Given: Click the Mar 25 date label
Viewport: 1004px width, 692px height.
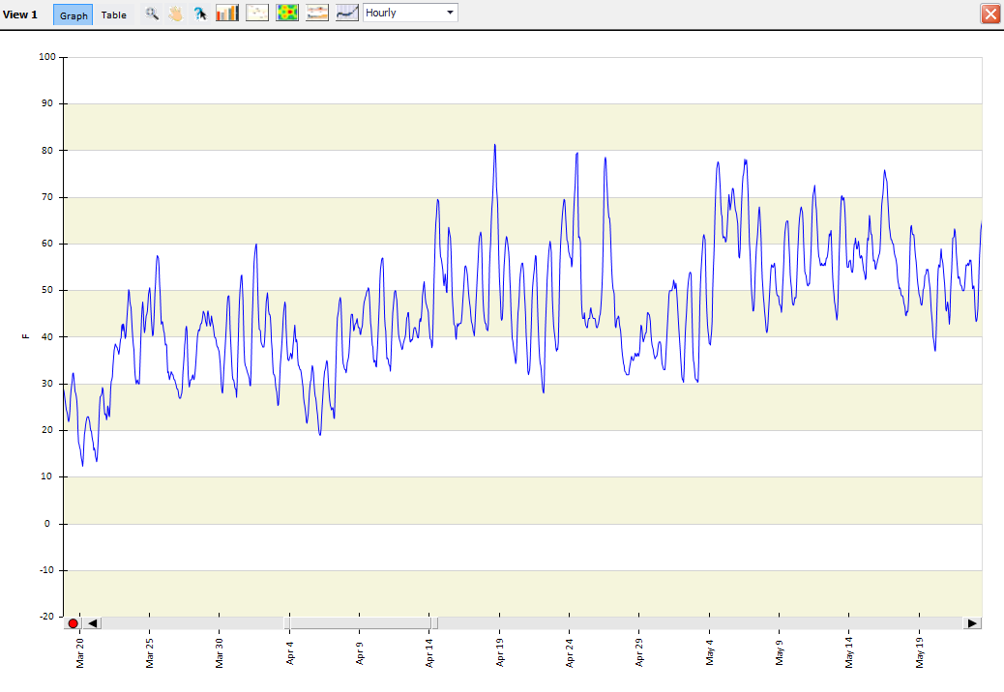Looking at the screenshot, I should coord(149,653).
